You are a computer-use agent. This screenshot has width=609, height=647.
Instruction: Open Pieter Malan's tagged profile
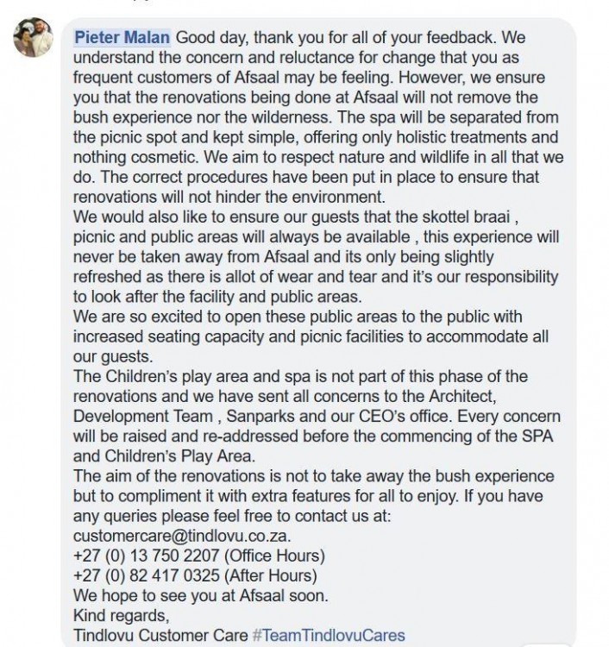coord(122,38)
